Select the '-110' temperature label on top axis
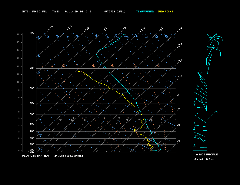Viewport: 240px width, 185px height. [x=50, y=29]
